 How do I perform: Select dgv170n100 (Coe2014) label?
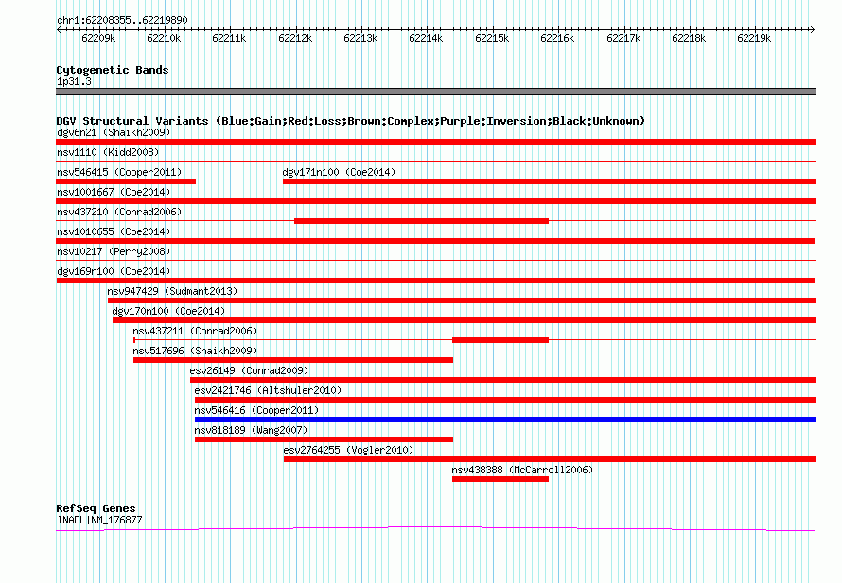pos(168,311)
